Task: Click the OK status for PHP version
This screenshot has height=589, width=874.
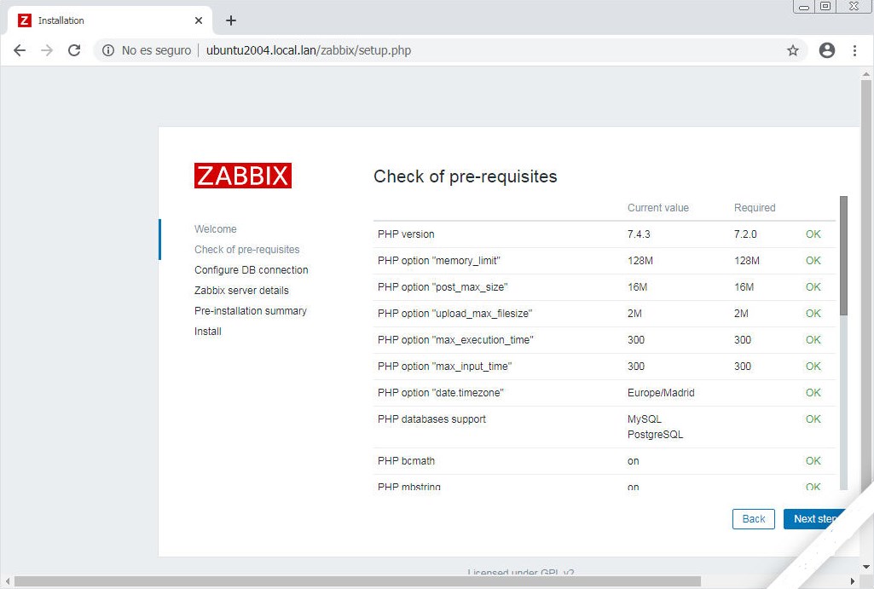Action: coord(813,234)
